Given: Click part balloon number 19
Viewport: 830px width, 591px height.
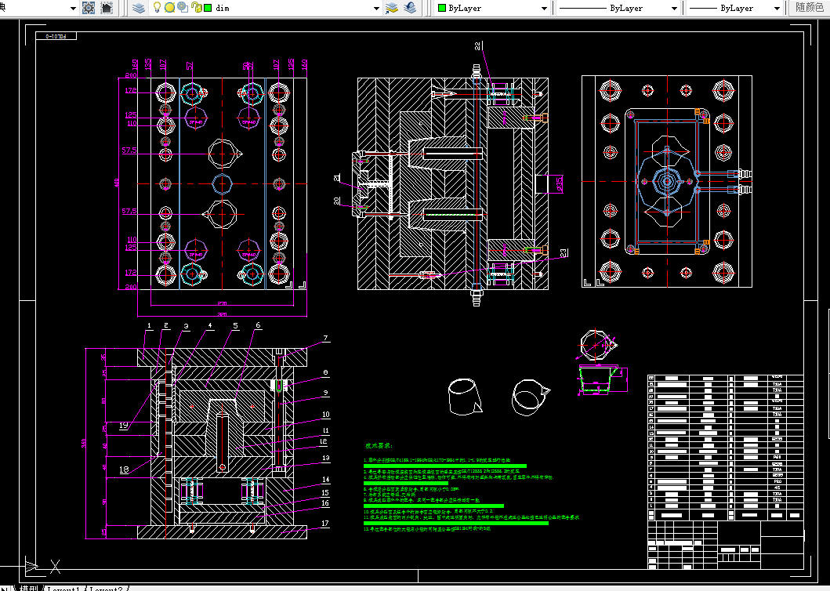Looking at the screenshot, I should [123, 426].
